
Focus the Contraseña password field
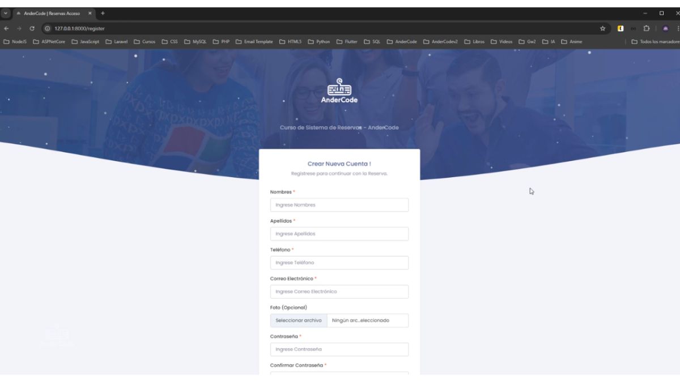pyautogui.click(x=339, y=349)
